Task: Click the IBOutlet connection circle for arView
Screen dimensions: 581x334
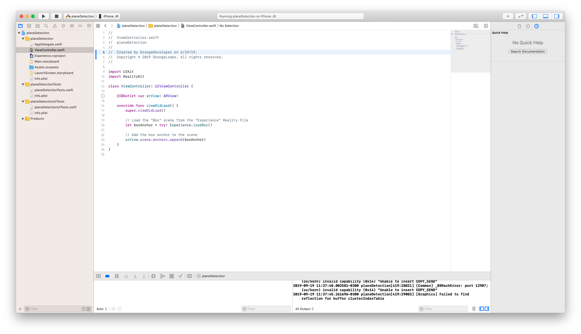Action: click(103, 96)
